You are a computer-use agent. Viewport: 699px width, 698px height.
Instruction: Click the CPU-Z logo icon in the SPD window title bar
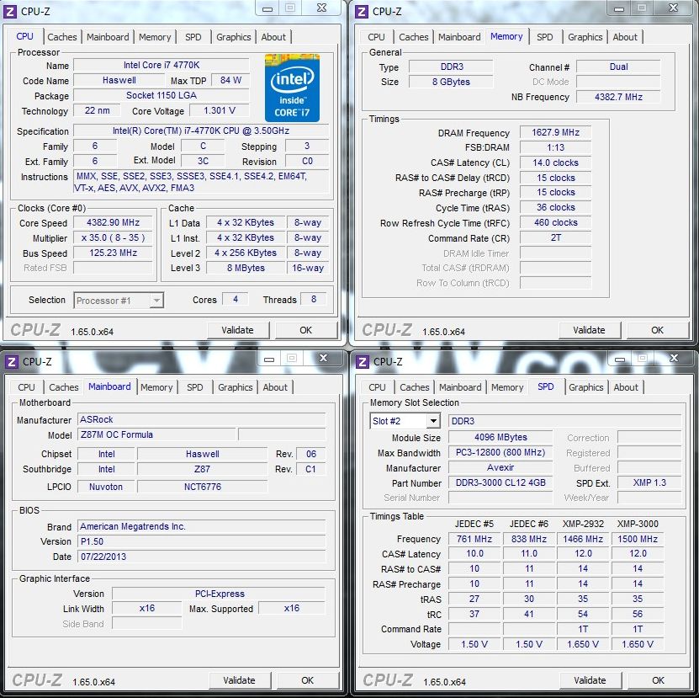(x=363, y=361)
